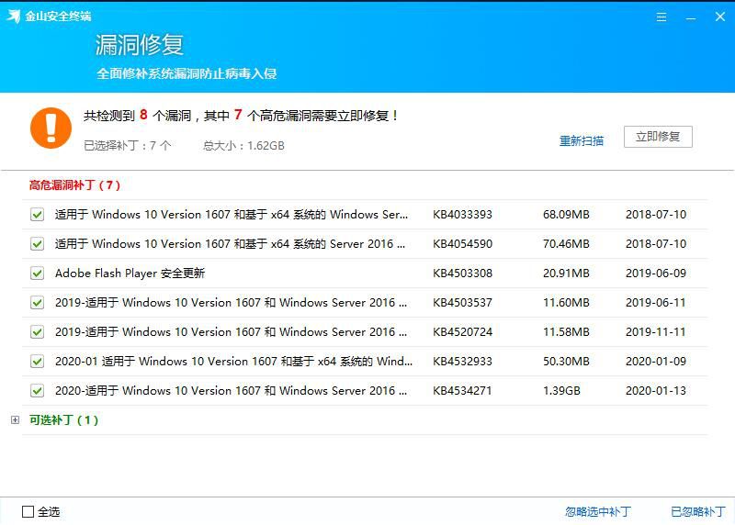735x525 pixels.
Task: Uncheck patch KB4503537
Action: pyautogui.click(x=37, y=303)
